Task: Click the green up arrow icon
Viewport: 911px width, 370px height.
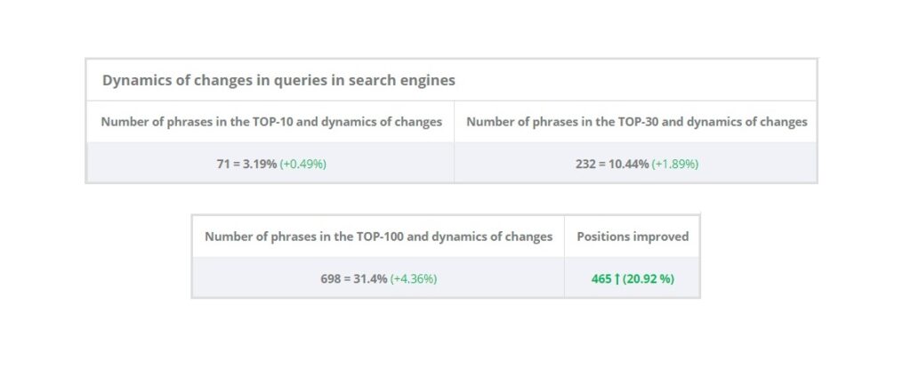Action: point(617,279)
